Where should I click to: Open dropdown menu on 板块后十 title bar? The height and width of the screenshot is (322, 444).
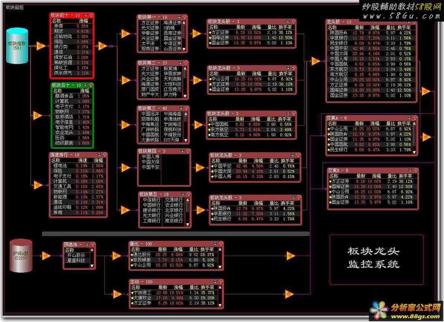coord(85,85)
